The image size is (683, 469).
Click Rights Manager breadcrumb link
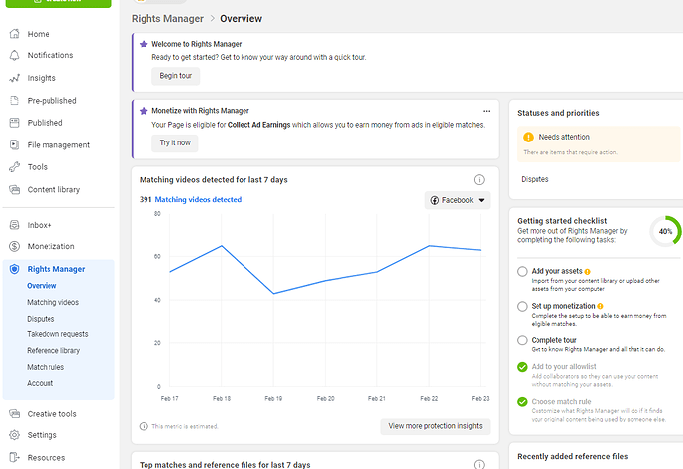click(x=167, y=18)
